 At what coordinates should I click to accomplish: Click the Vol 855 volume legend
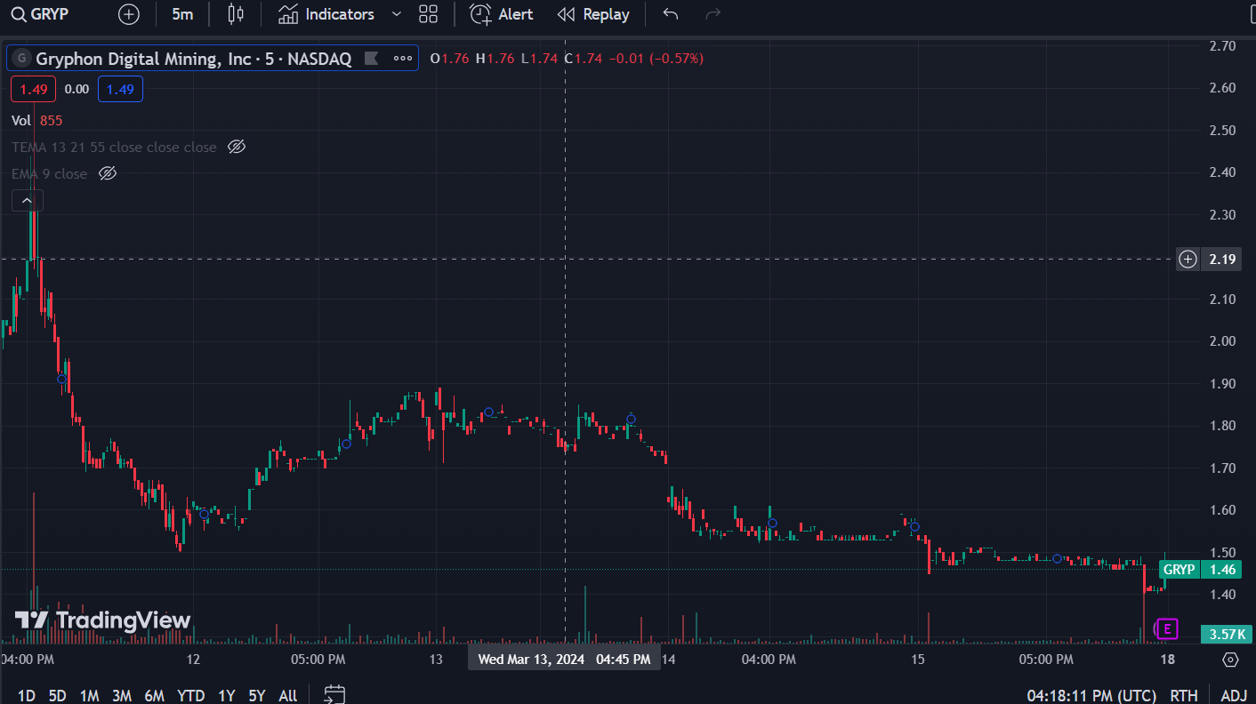[x=37, y=120]
